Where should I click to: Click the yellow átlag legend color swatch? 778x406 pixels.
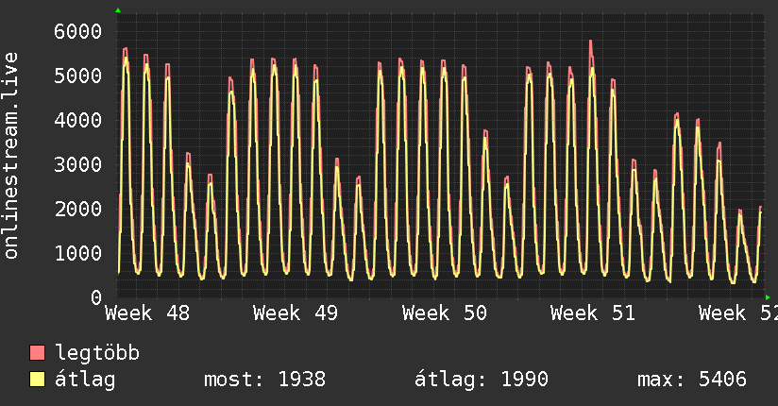(x=37, y=379)
